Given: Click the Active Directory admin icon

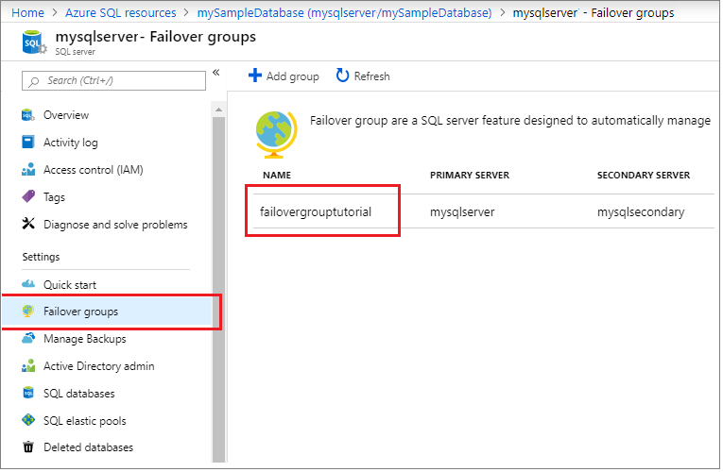Looking at the screenshot, I should point(28,366).
